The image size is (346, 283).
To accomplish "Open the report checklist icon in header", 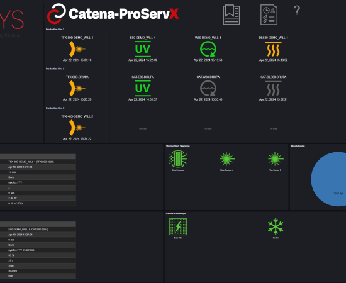I will pos(269,14).
